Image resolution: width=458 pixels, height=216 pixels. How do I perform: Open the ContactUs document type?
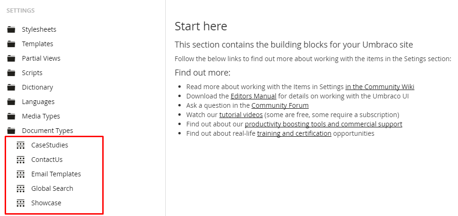(47, 160)
